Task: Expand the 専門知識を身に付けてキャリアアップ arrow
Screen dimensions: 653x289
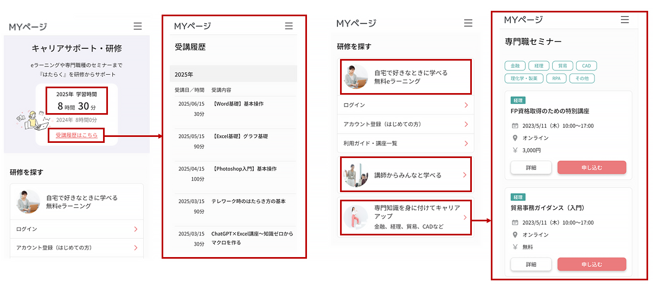Action: (x=464, y=217)
